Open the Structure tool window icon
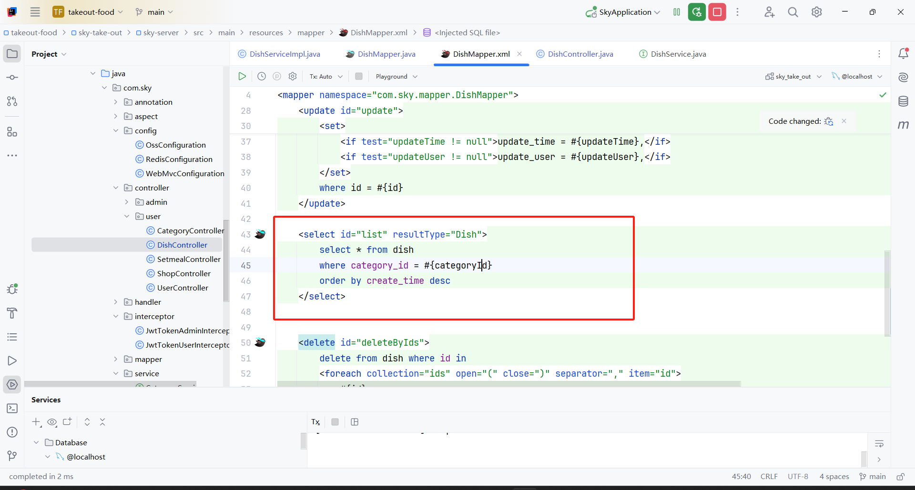This screenshot has width=915, height=490. [12, 132]
